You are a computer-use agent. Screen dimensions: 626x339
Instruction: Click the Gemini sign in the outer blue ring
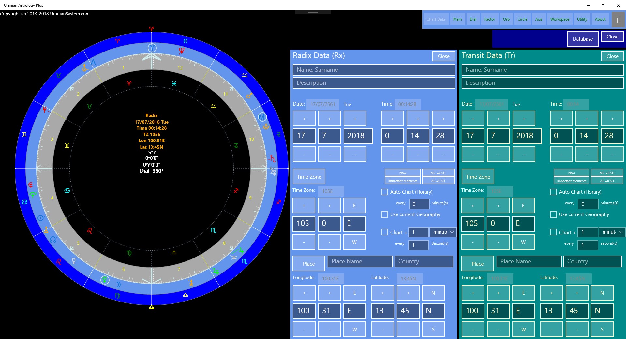click(x=24, y=134)
